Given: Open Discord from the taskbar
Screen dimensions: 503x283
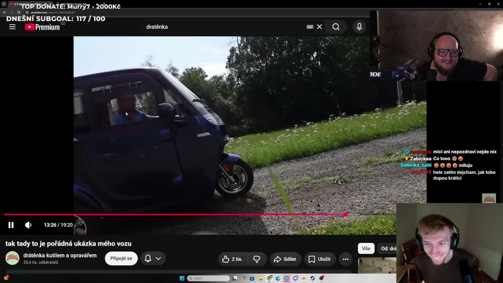Looking at the screenshot, I should [295, 278].
